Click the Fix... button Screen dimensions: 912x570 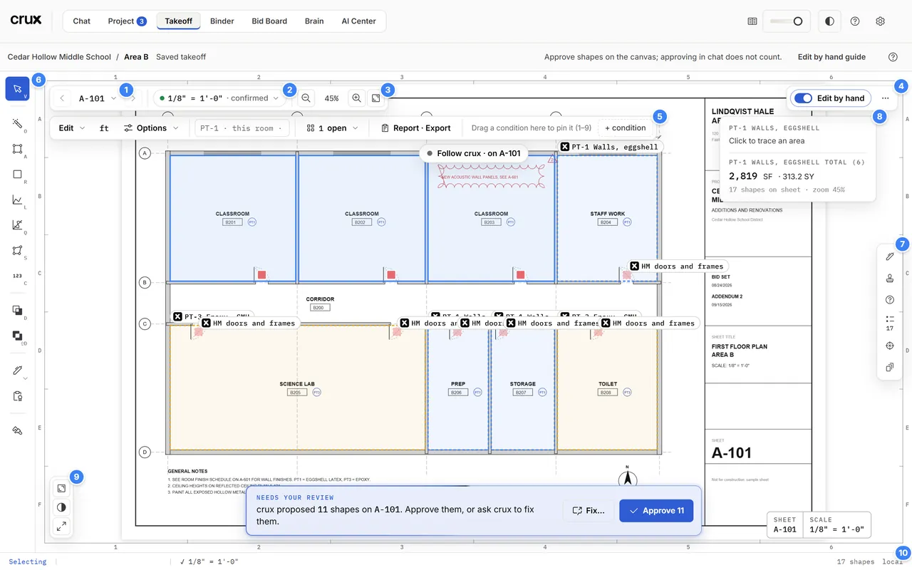tap(589, 511)
